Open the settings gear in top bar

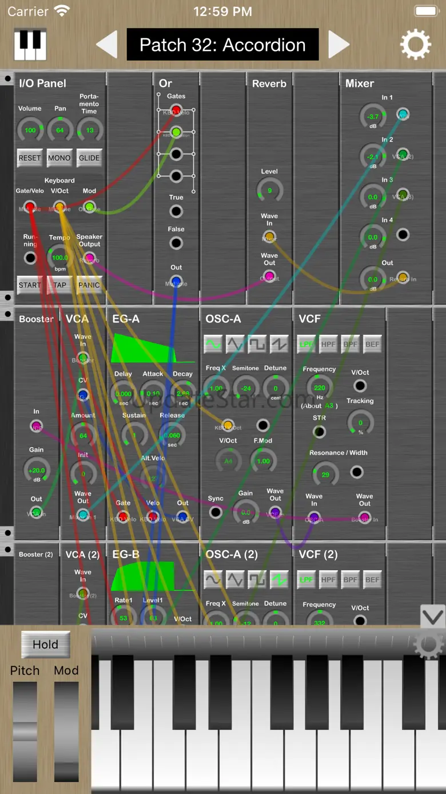pyautogui.click(x=416, y=45)
